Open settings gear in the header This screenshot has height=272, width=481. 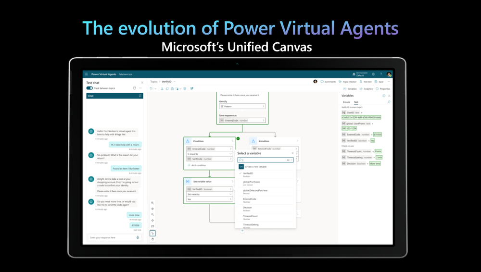[373, 74]
